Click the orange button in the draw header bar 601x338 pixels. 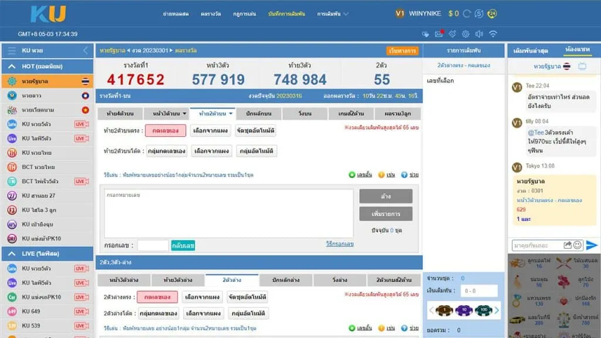tap(402, 50)
